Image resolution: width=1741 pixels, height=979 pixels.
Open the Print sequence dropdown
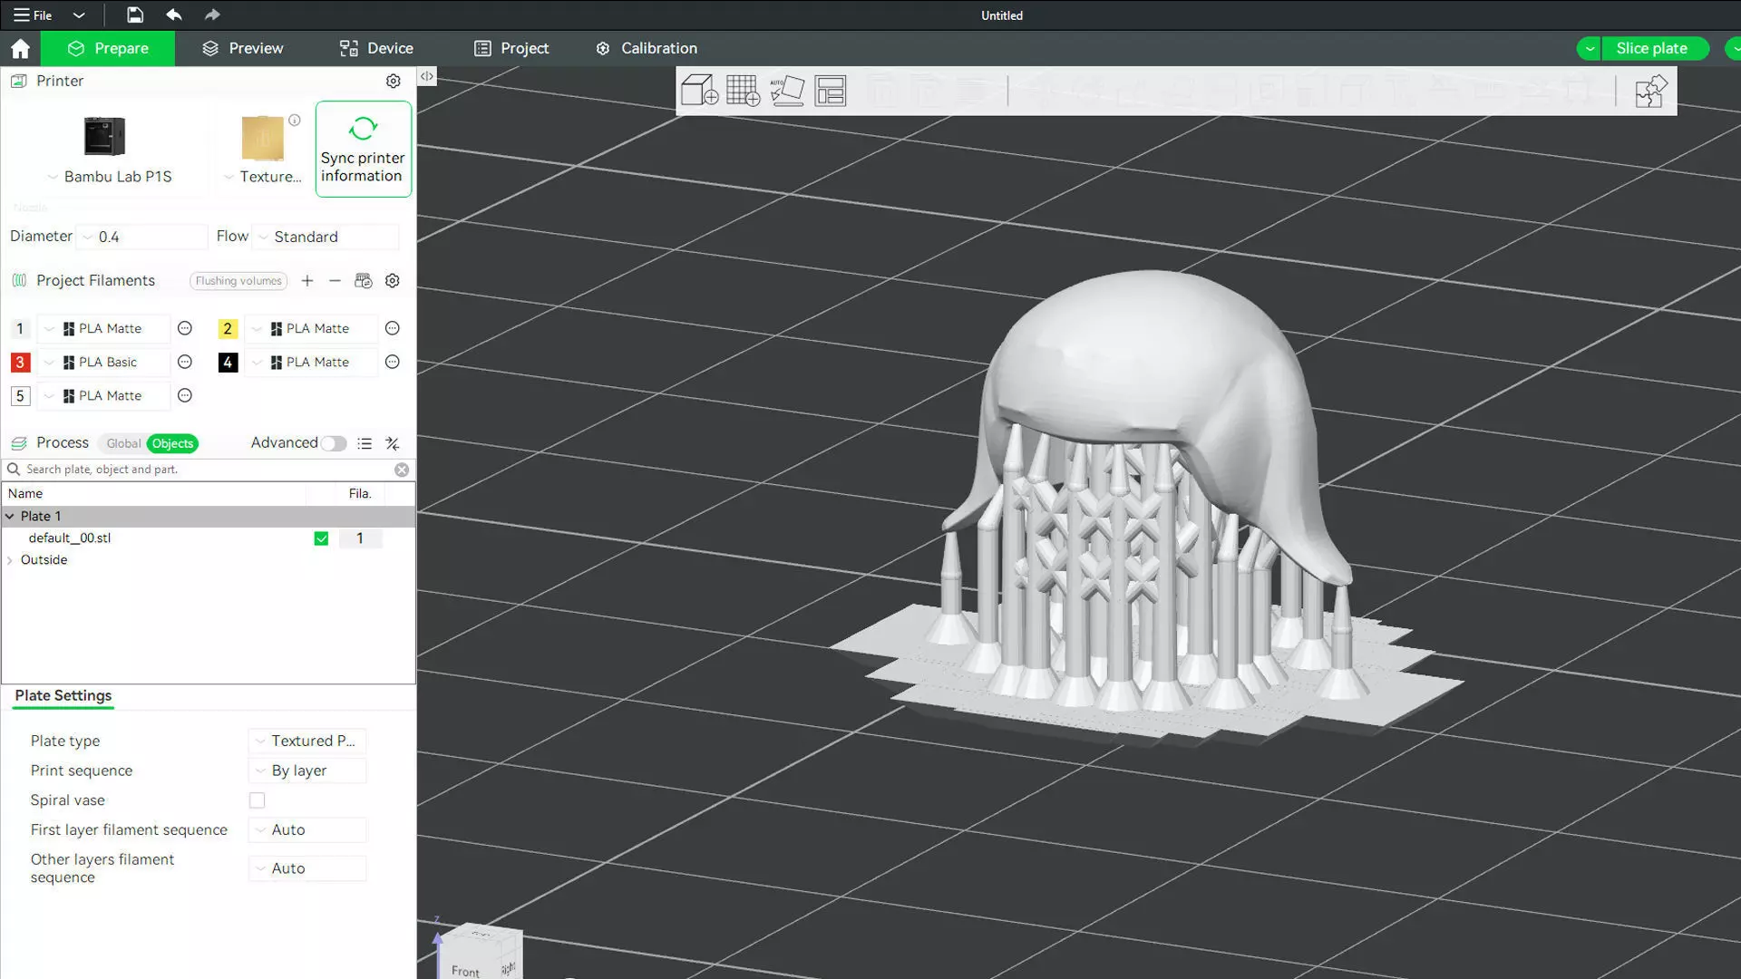307,771
